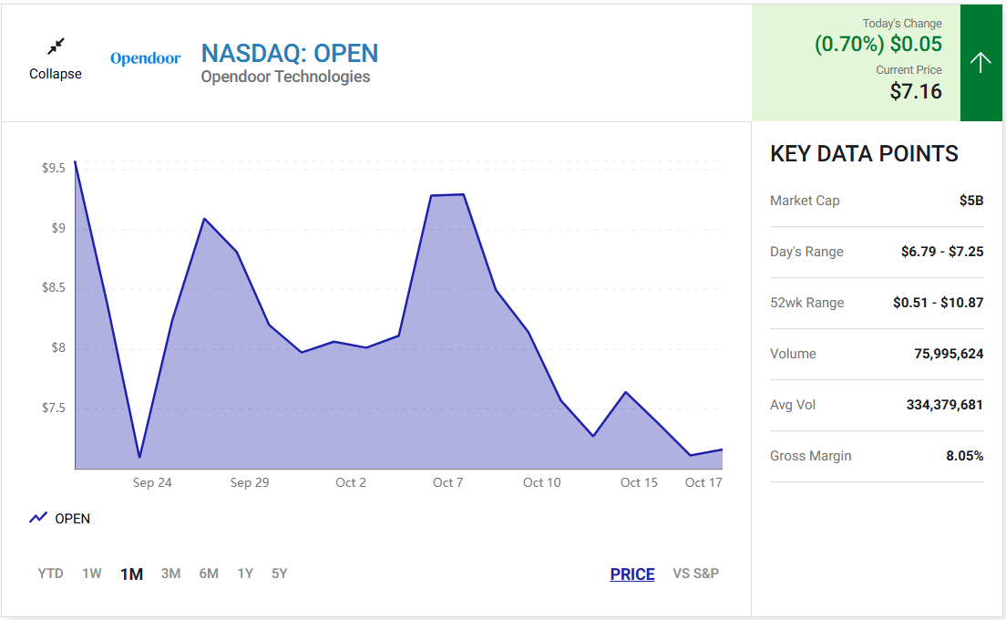Click the Opendoor Technologies company name
Viewport: 1006px width, 620px height.
tap(285, 77)
